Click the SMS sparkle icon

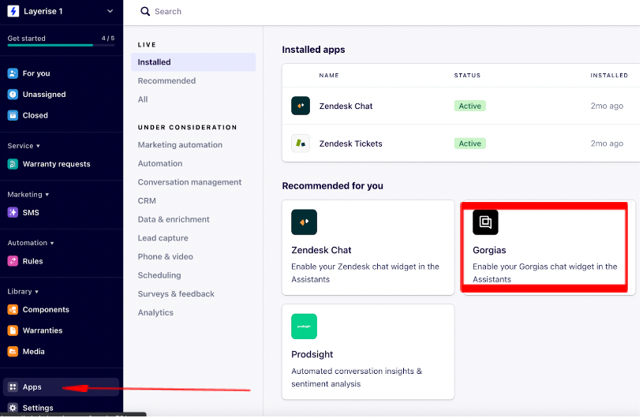tap(13, 212)
